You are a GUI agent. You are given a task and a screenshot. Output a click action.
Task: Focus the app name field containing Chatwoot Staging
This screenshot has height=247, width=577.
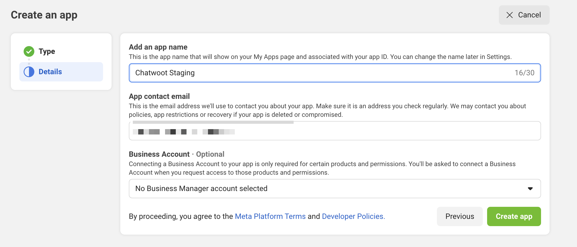pyautogui.click(x=335, y=73)
